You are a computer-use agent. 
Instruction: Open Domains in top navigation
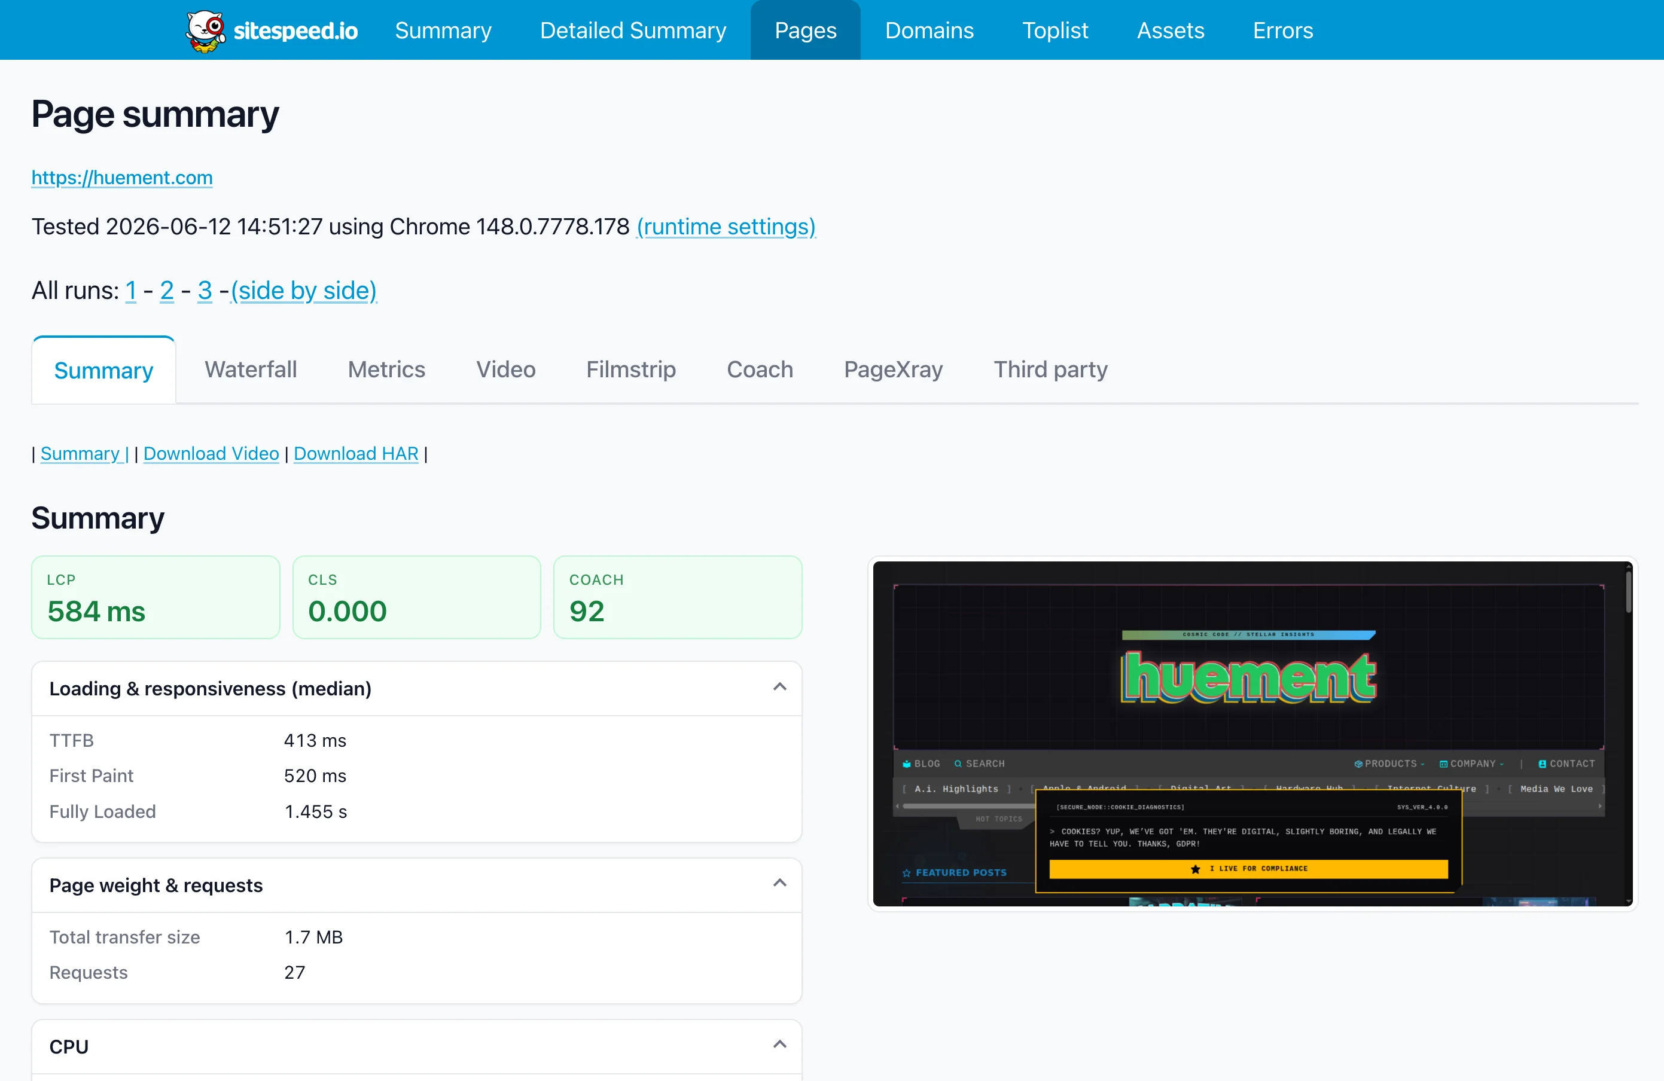point(929,30)
